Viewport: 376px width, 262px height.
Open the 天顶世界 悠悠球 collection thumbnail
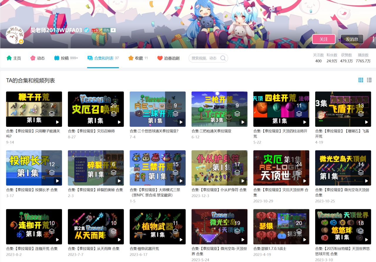(x=343, y=226)
